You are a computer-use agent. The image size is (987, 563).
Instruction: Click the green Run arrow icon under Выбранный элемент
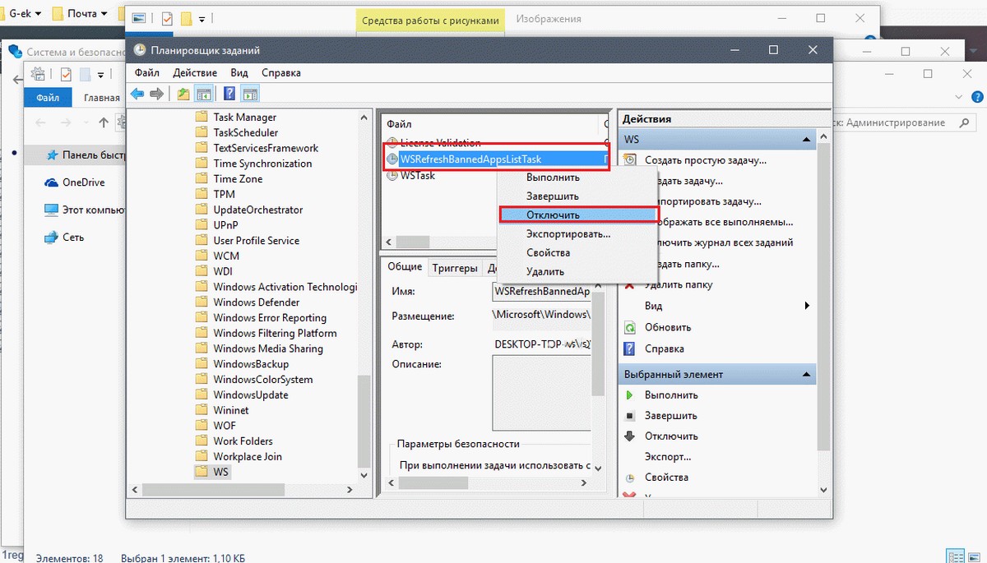tap(630, 395)
